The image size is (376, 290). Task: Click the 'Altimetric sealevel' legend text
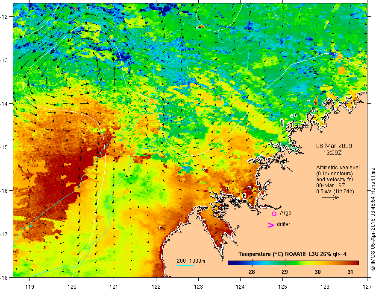pos(338,168)
